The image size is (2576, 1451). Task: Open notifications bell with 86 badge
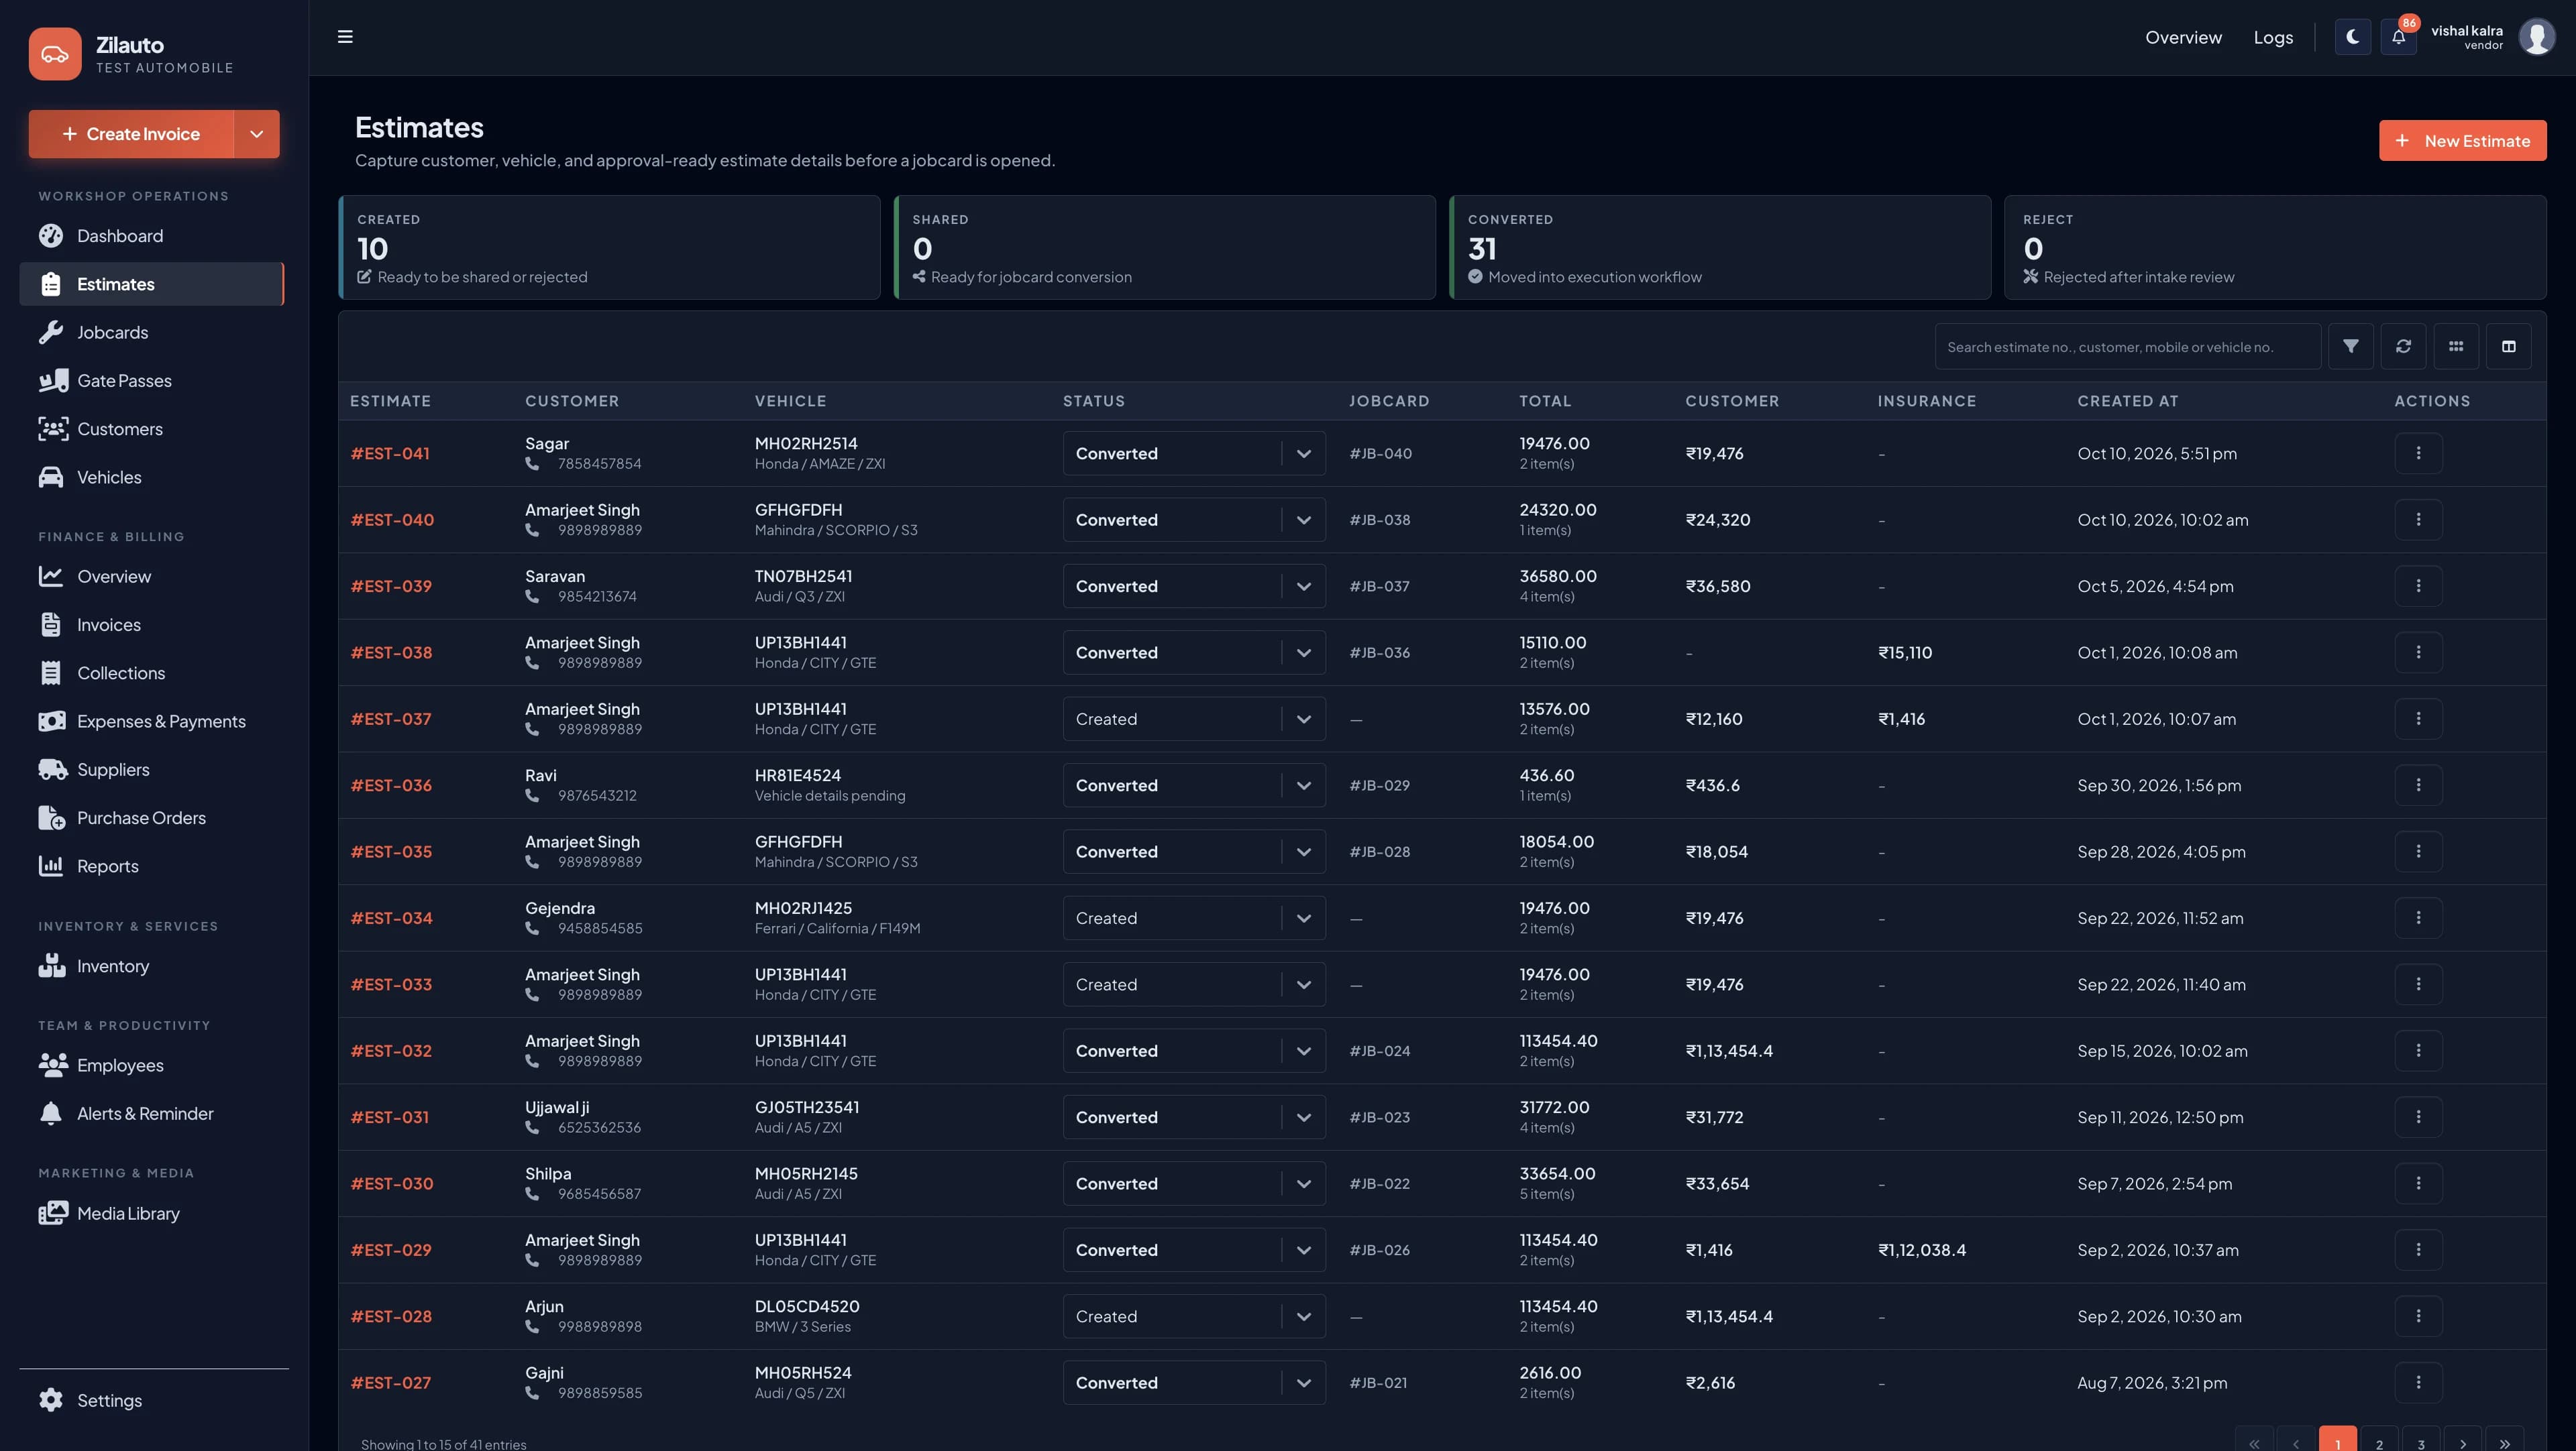pos(2398,37)
